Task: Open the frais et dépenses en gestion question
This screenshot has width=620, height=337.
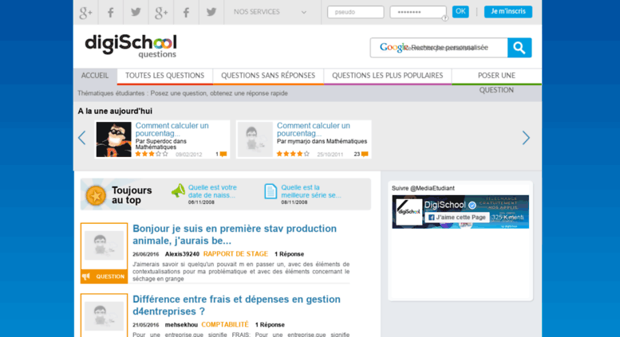Action: [x=236, y=305]
